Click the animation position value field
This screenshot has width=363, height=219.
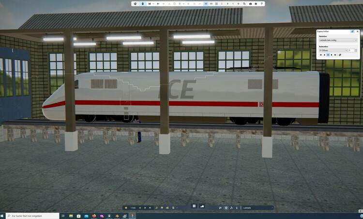tap(351, 50)
